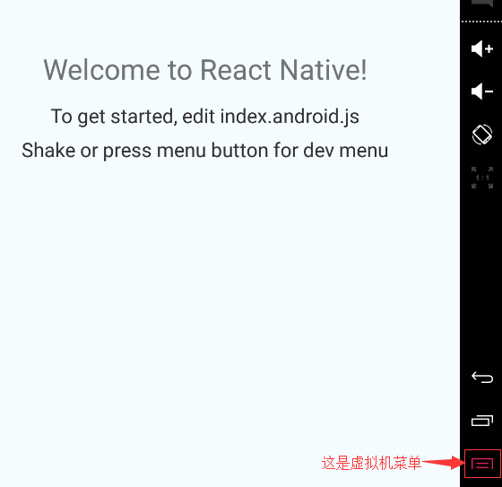The height and width of the screenshot is (487, 502).
Task: Click the 'Shake or press menu button' line
Action: click(x=205, y=151)
